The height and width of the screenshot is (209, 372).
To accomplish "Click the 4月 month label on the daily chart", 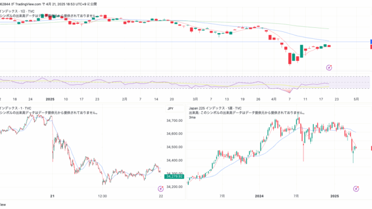I will pos(274,99).
